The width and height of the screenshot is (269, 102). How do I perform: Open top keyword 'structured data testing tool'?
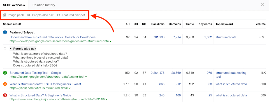(x=231, y=75)
